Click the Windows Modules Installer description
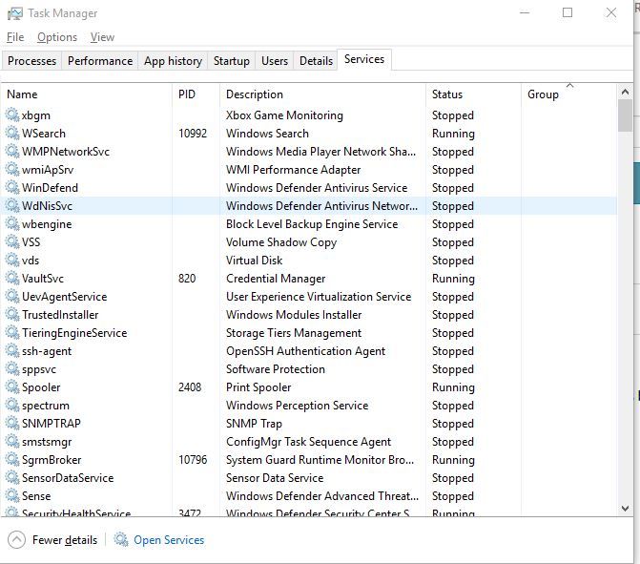 click(x=294, y=315)
